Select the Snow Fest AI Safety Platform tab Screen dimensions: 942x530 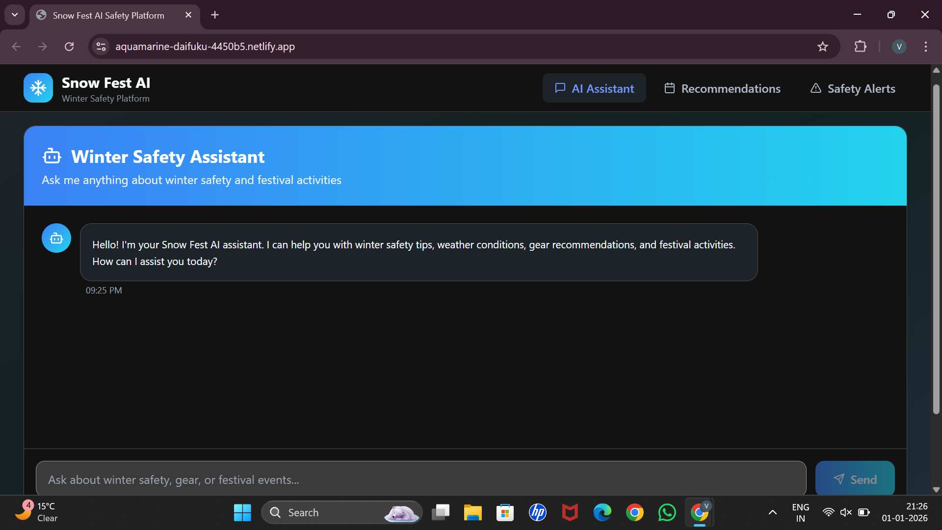[115, 16]
